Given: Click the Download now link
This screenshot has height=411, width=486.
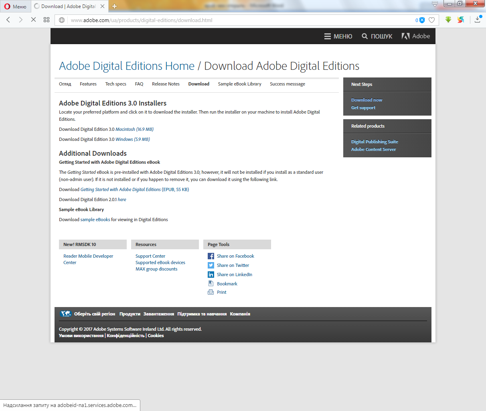Looking at the screenshot, I should [367, 100].
